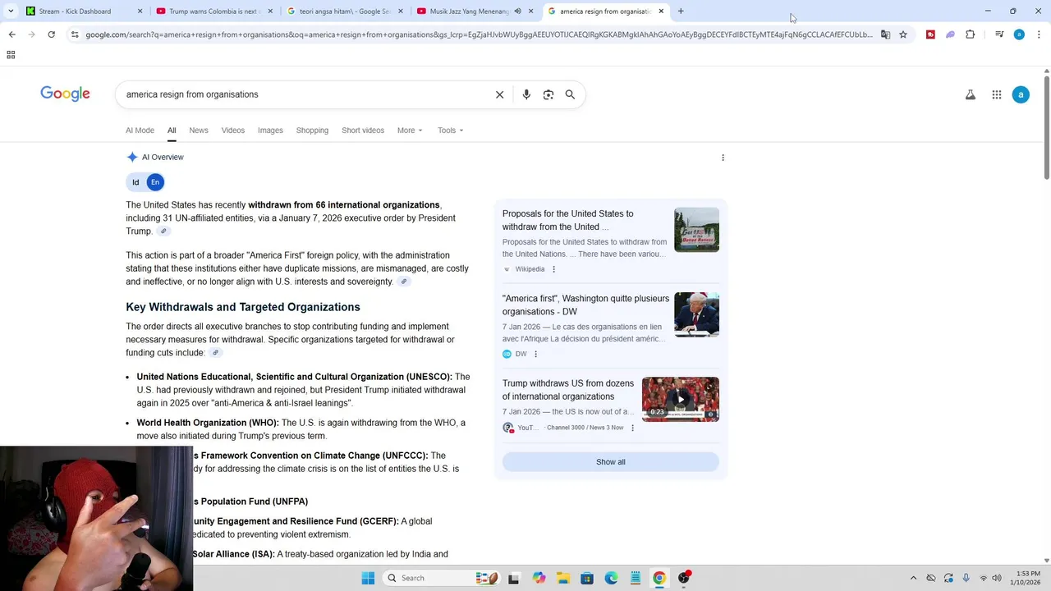Show hidden system tray icons chevron
The width and height of the screenshot is (1051, 591).
[x=913, y=578]
